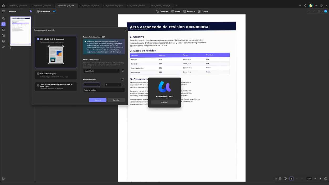Click the current page number field
Screen dimensions: 329x185
291,179
